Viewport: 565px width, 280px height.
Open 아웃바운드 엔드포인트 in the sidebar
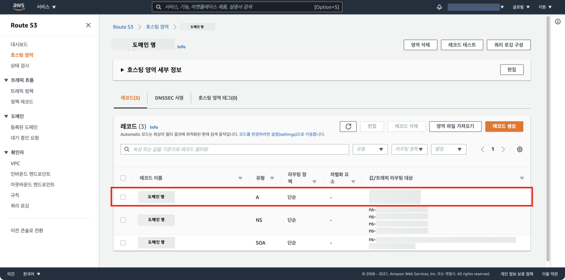pos(33,185)
